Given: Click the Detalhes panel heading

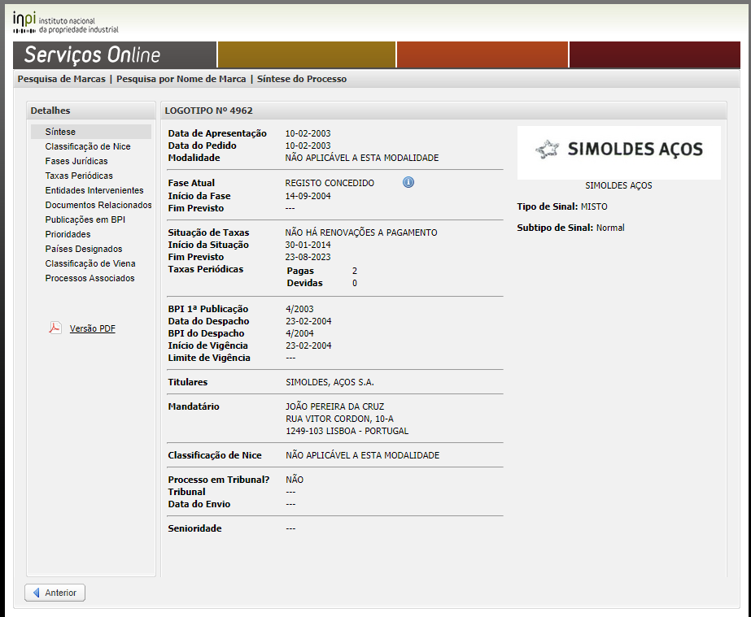Looking at the screenshot, I should 50,111.
